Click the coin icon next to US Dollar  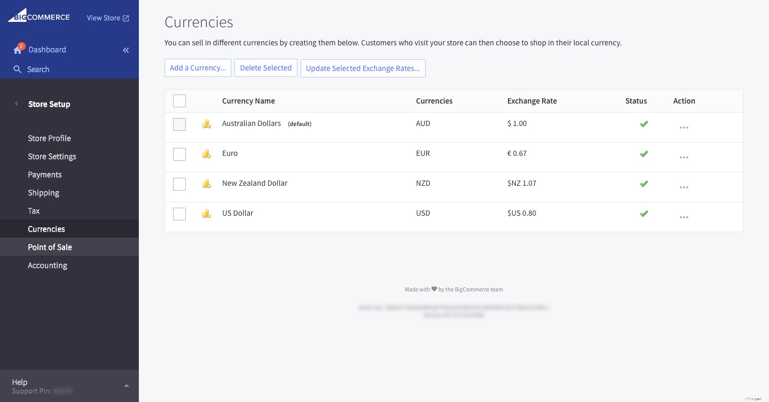207,214
